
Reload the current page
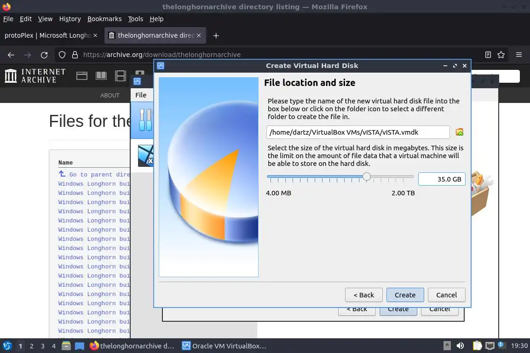coord(44,55)
